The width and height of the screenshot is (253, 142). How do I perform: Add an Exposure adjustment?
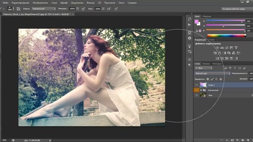tap(231, 48)
